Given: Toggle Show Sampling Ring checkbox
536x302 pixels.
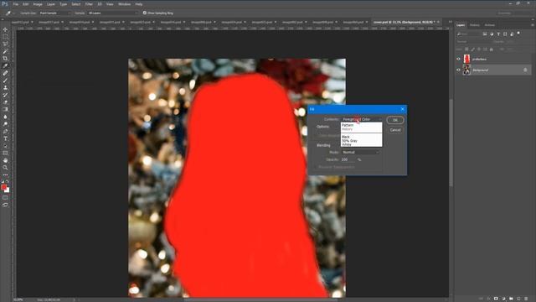Looking at the screenshot, I should pyautogui.click(x=145, y=13).
